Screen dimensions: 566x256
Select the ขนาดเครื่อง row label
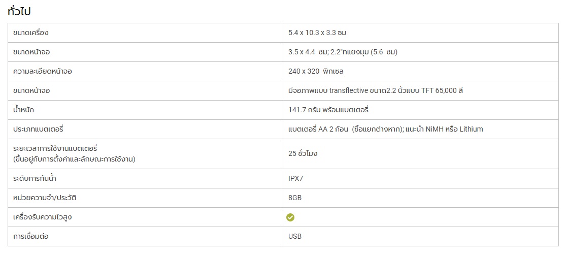30,33
